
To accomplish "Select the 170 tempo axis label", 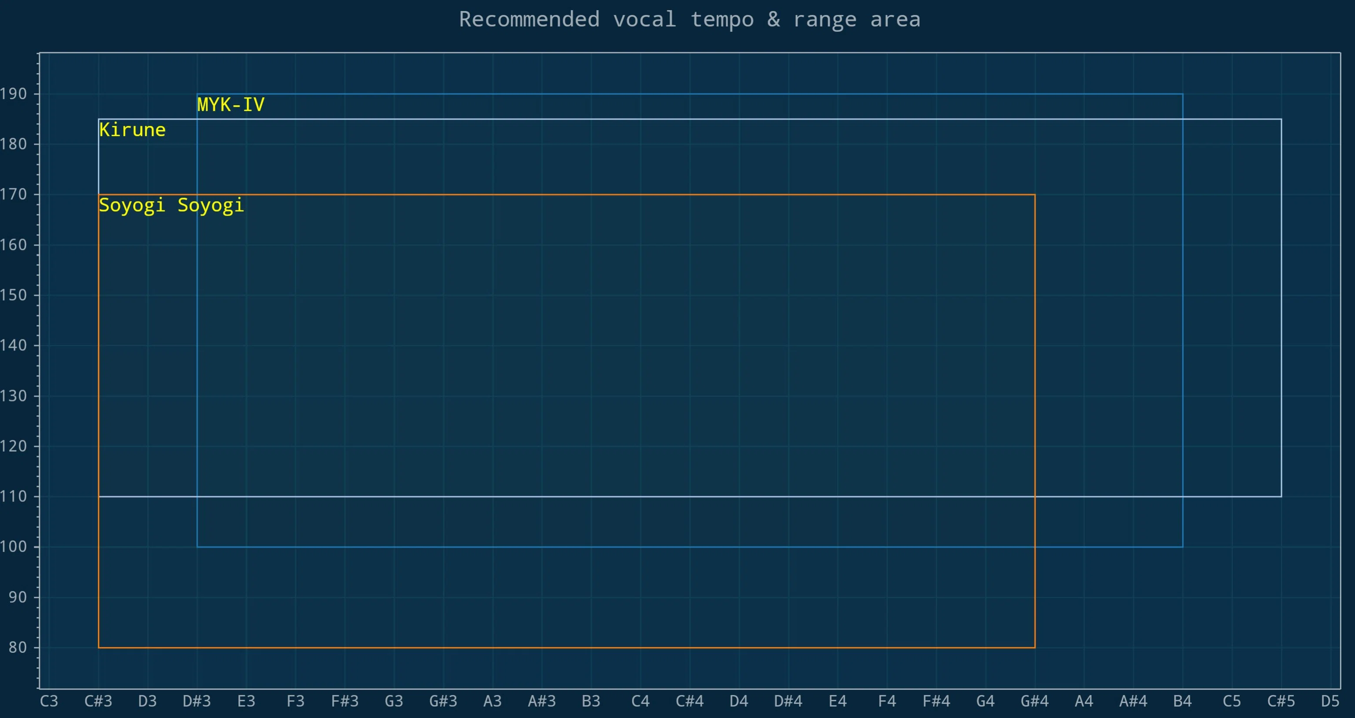I will coord(13,195).
